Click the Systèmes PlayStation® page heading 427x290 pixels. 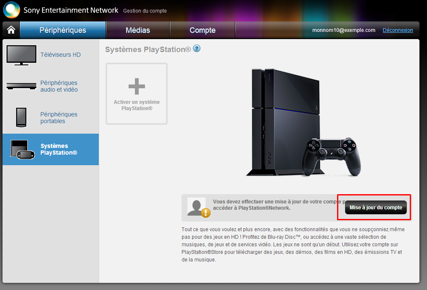pos(148,50)
